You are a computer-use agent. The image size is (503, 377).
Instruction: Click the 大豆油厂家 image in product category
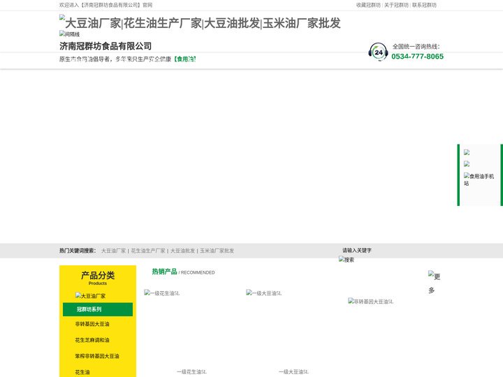tap(90, 295)
